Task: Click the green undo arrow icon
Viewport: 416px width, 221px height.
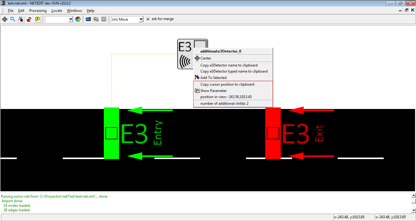Action: pos(96,19)
